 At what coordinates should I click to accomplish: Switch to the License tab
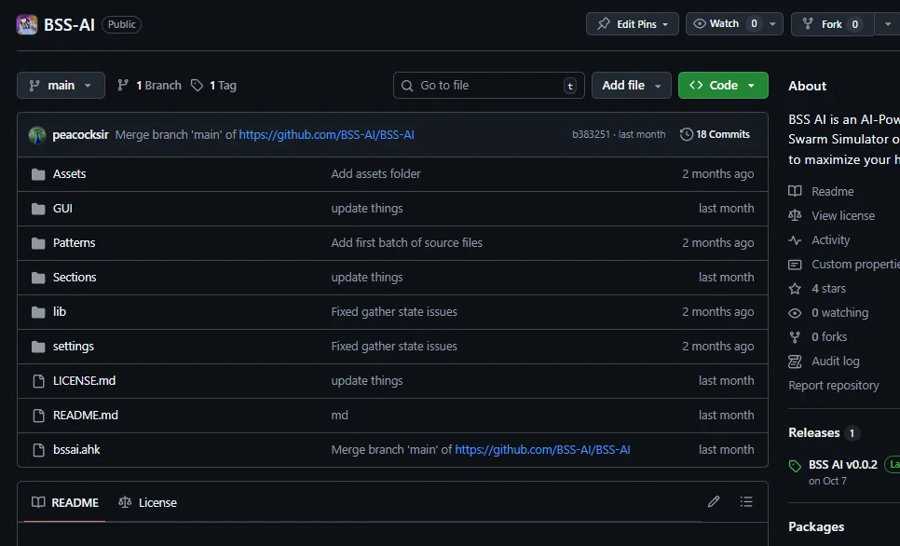147,501
